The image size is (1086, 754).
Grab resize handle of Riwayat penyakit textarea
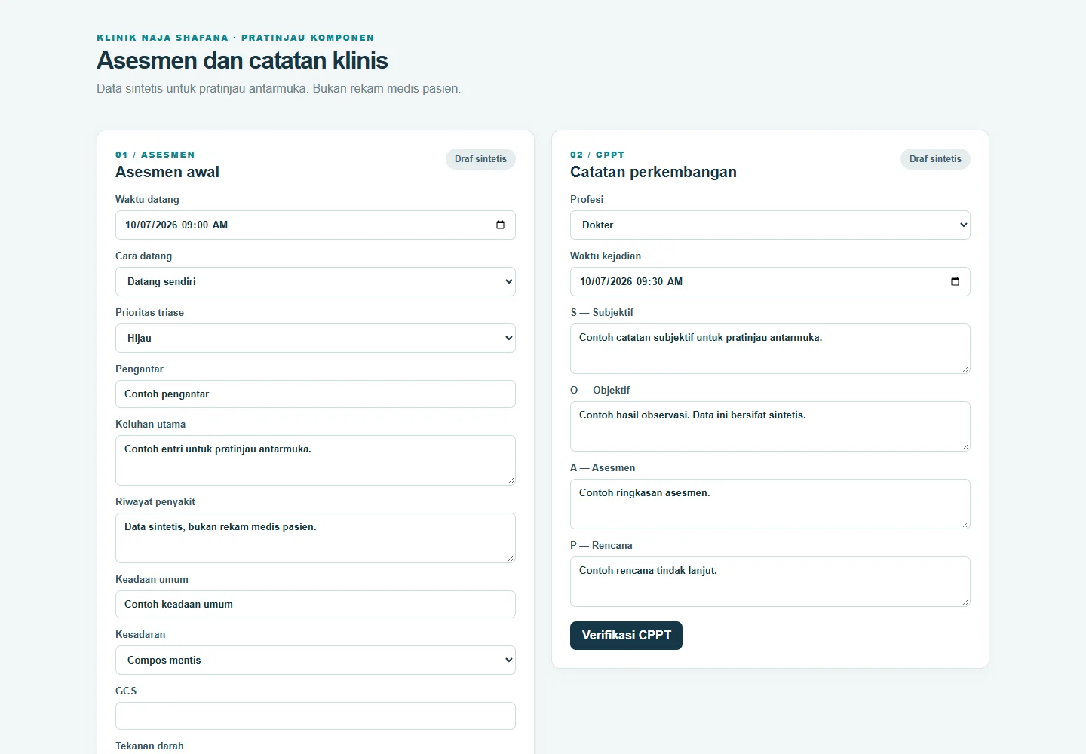click(511, 558)
